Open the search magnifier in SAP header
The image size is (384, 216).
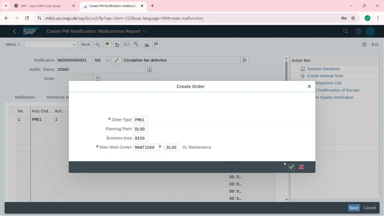coord(346,31)
